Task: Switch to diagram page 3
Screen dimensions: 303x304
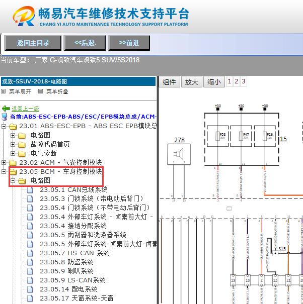Action: coord(243,81)
